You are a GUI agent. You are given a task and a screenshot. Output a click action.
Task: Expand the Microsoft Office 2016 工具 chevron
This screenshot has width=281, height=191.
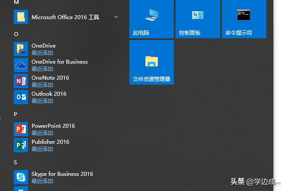[x=116, y=17]
